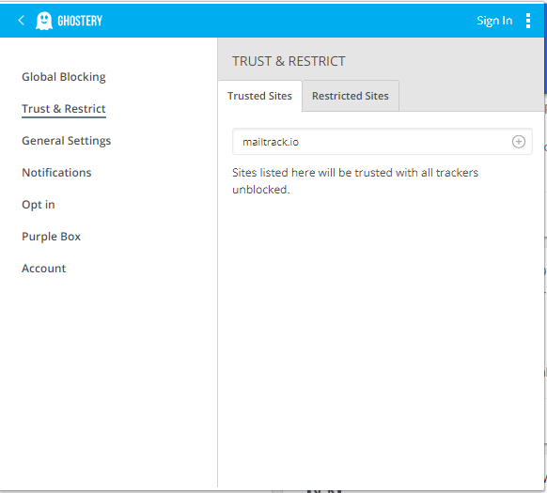
Task: Open Purple Box settings
Action: click(52, 237)
